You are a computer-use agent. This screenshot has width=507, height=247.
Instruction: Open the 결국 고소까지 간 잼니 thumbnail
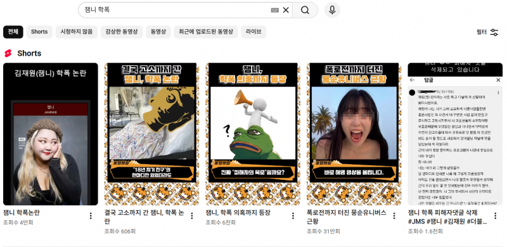[x=151, y=134]
